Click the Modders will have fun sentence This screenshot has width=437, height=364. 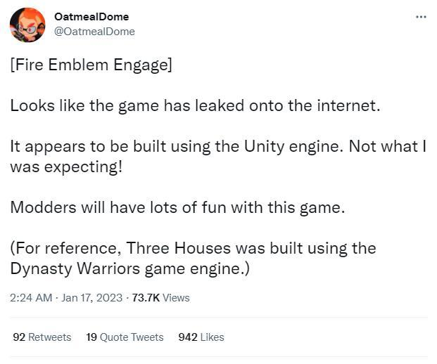176,208
